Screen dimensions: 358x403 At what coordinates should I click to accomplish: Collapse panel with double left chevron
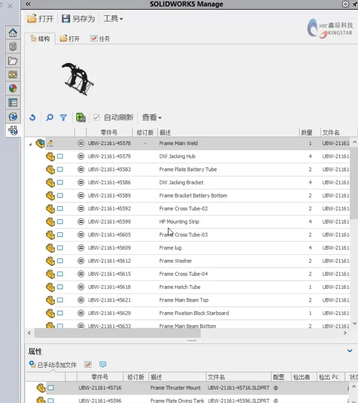pos(28,4)
